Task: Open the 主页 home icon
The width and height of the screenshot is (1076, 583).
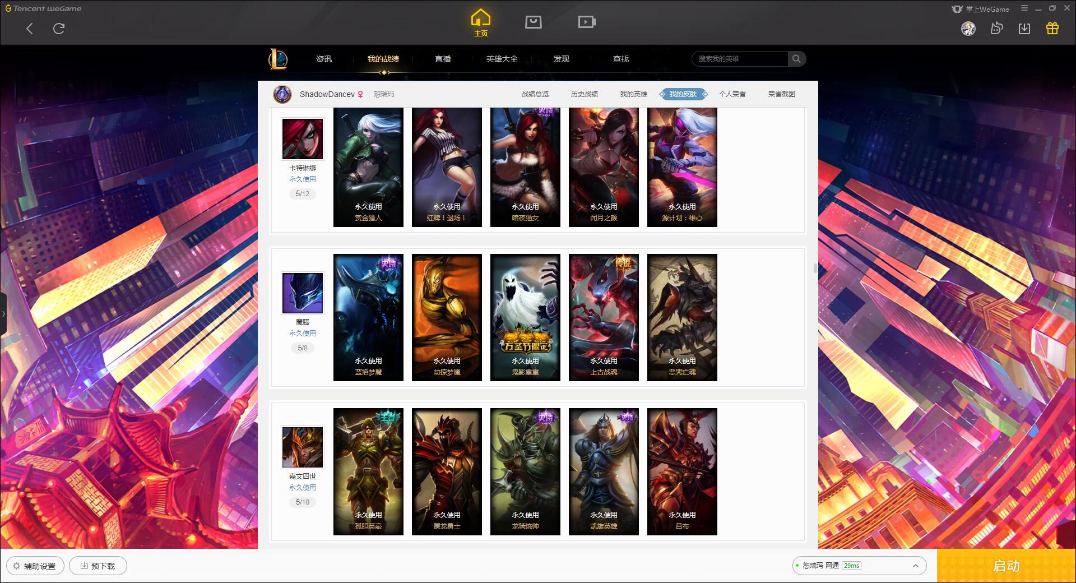Action: [x=481, y=23]
